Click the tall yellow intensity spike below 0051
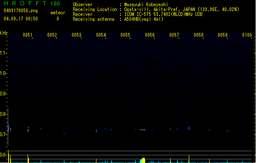Screen dimensions: 256x163 pos(28,159)
